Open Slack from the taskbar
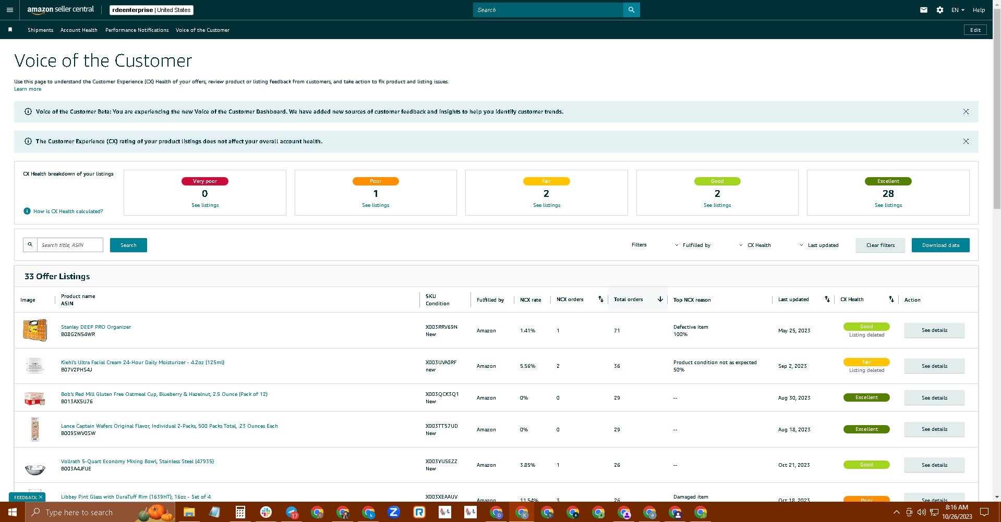This screenshot has width=1001, height=522. point(266,512)
